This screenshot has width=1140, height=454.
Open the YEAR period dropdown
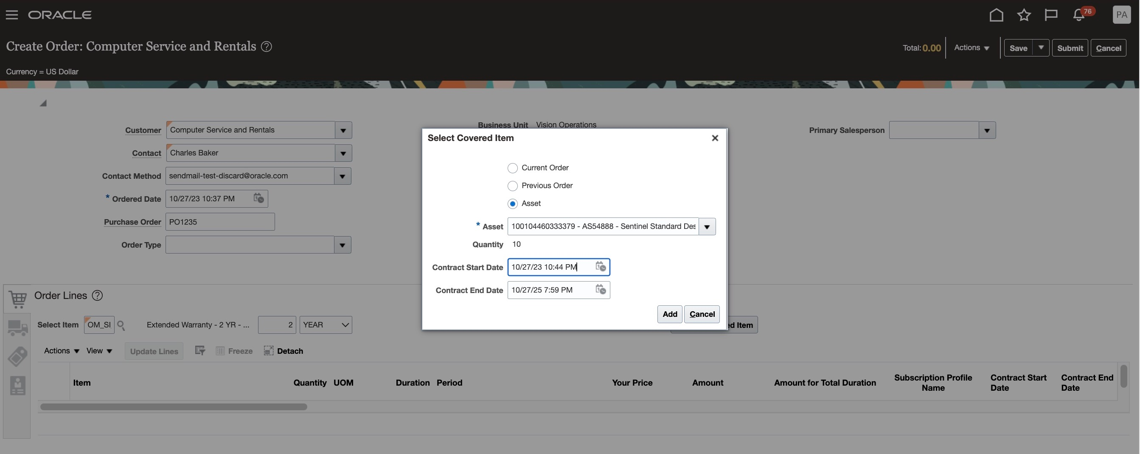coord(326,324)
